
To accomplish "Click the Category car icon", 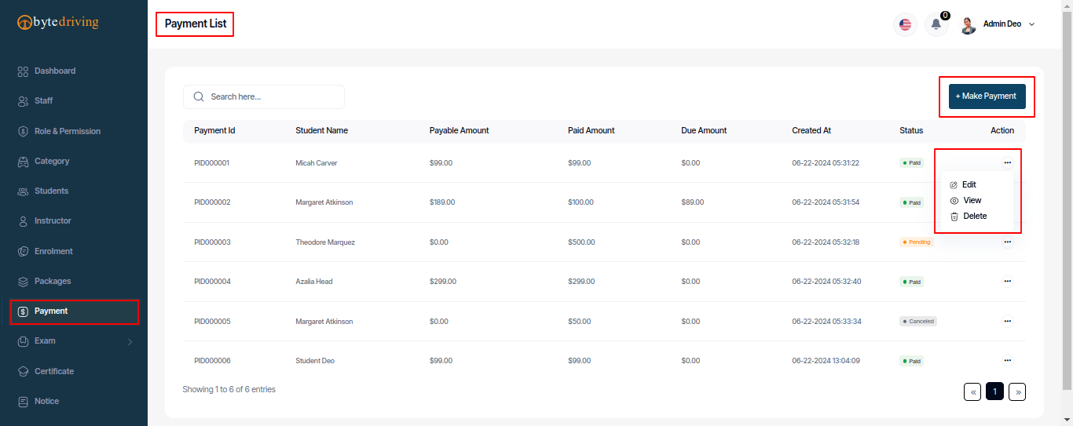I will coord(23,162).
